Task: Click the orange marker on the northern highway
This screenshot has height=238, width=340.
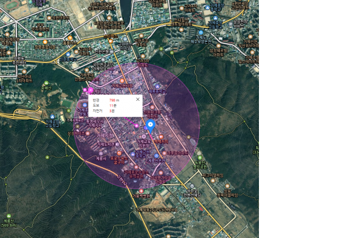Action: (x=111, y=41)
